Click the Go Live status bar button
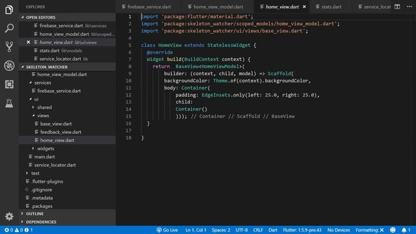 [167, 230]
